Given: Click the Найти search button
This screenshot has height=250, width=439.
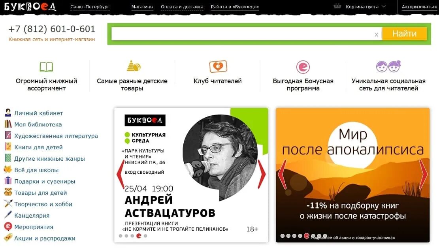Looking at the screenshot, I should tap(405, 34).
